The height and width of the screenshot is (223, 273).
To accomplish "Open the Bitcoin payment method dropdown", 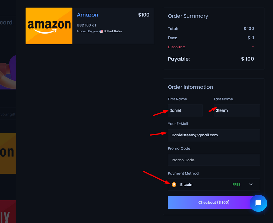I will (x=214, y=184).
